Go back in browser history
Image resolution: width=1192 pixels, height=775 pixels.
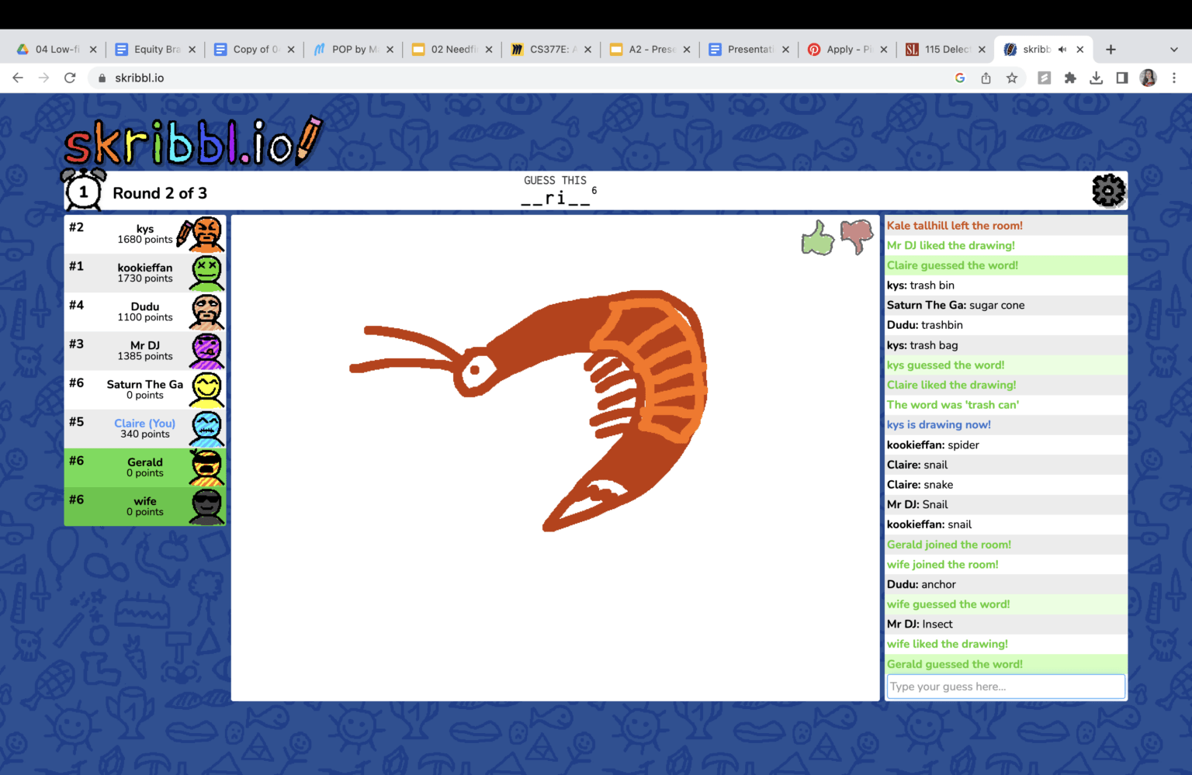click(18, 78)
